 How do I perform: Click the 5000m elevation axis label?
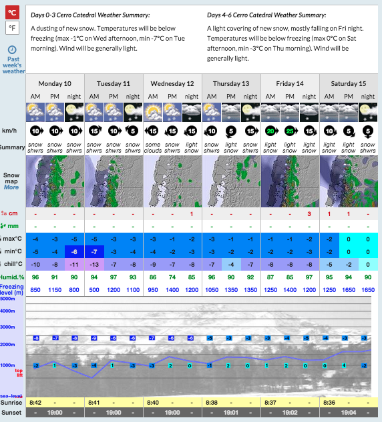(x=8, y=299)
